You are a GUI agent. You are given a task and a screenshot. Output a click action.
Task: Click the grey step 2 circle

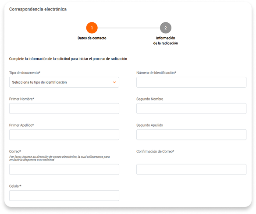(166, 28)
